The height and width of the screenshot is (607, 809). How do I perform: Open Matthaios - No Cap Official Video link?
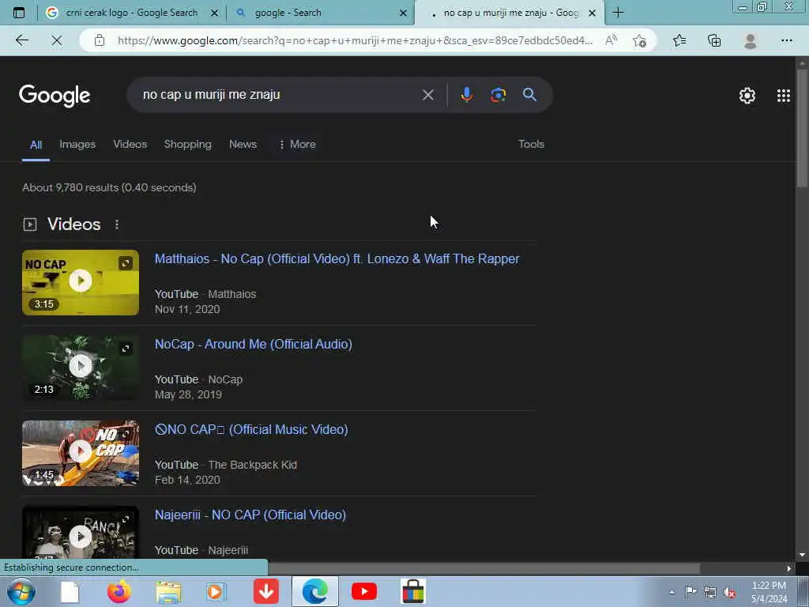tap(337, 258)
